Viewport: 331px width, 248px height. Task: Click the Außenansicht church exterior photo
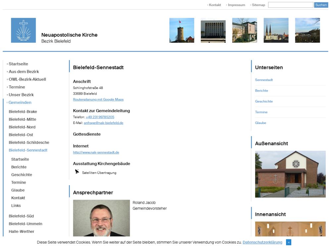point(290,174)
